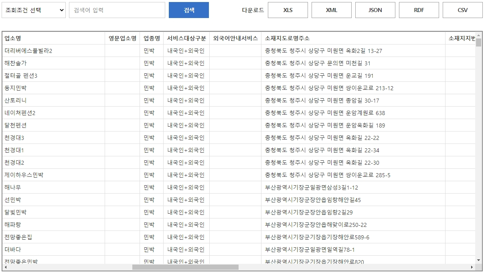Image resolution: width=486 pixels, height=275 pixels.
Task: Click the 업종명 column header
Action: click(152, 38)
